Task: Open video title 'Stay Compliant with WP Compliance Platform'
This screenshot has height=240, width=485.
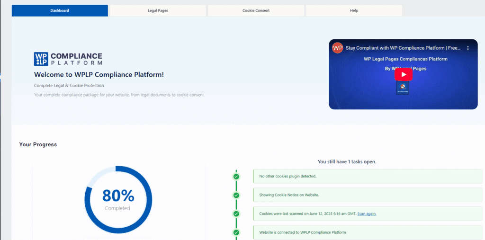Action: pyautogui.click(x=403, y=48)
